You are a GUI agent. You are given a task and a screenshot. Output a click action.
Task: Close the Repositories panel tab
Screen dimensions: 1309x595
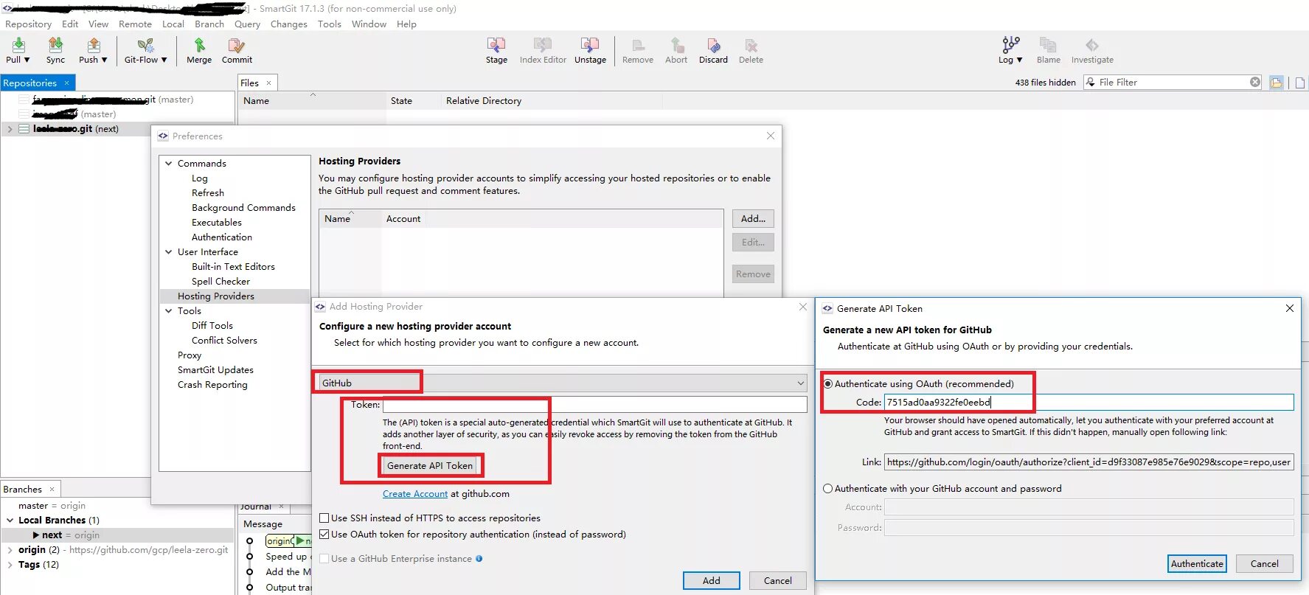point(66,83)
